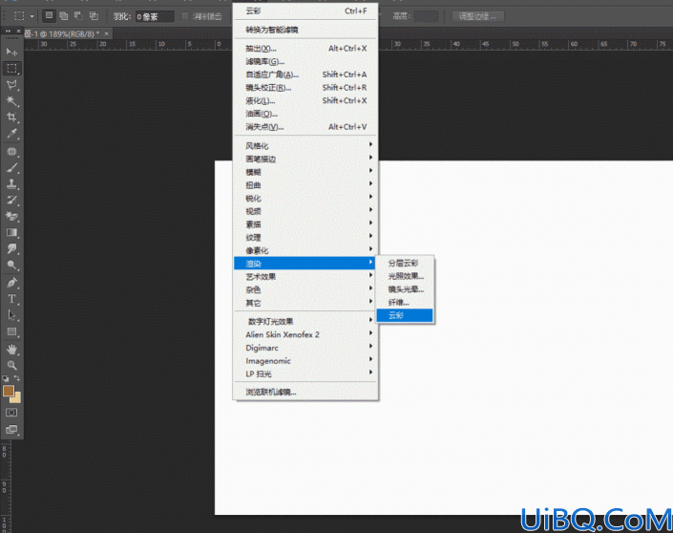Select the Gradient tool

11,232
